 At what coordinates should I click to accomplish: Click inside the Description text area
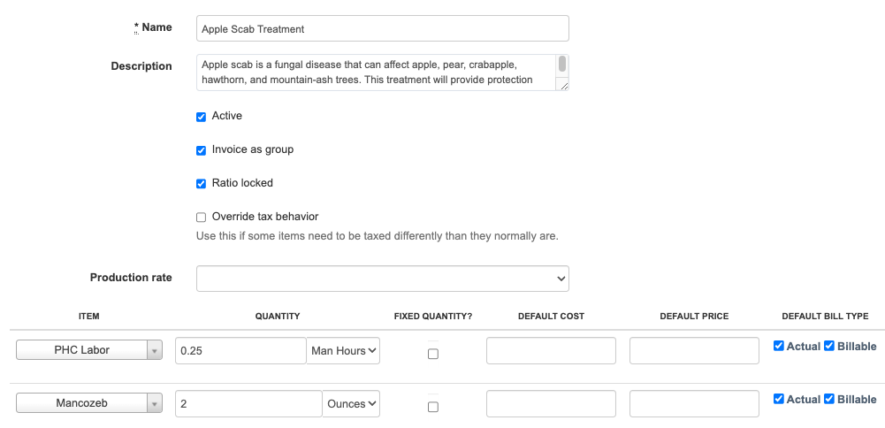tap(376, 73)
